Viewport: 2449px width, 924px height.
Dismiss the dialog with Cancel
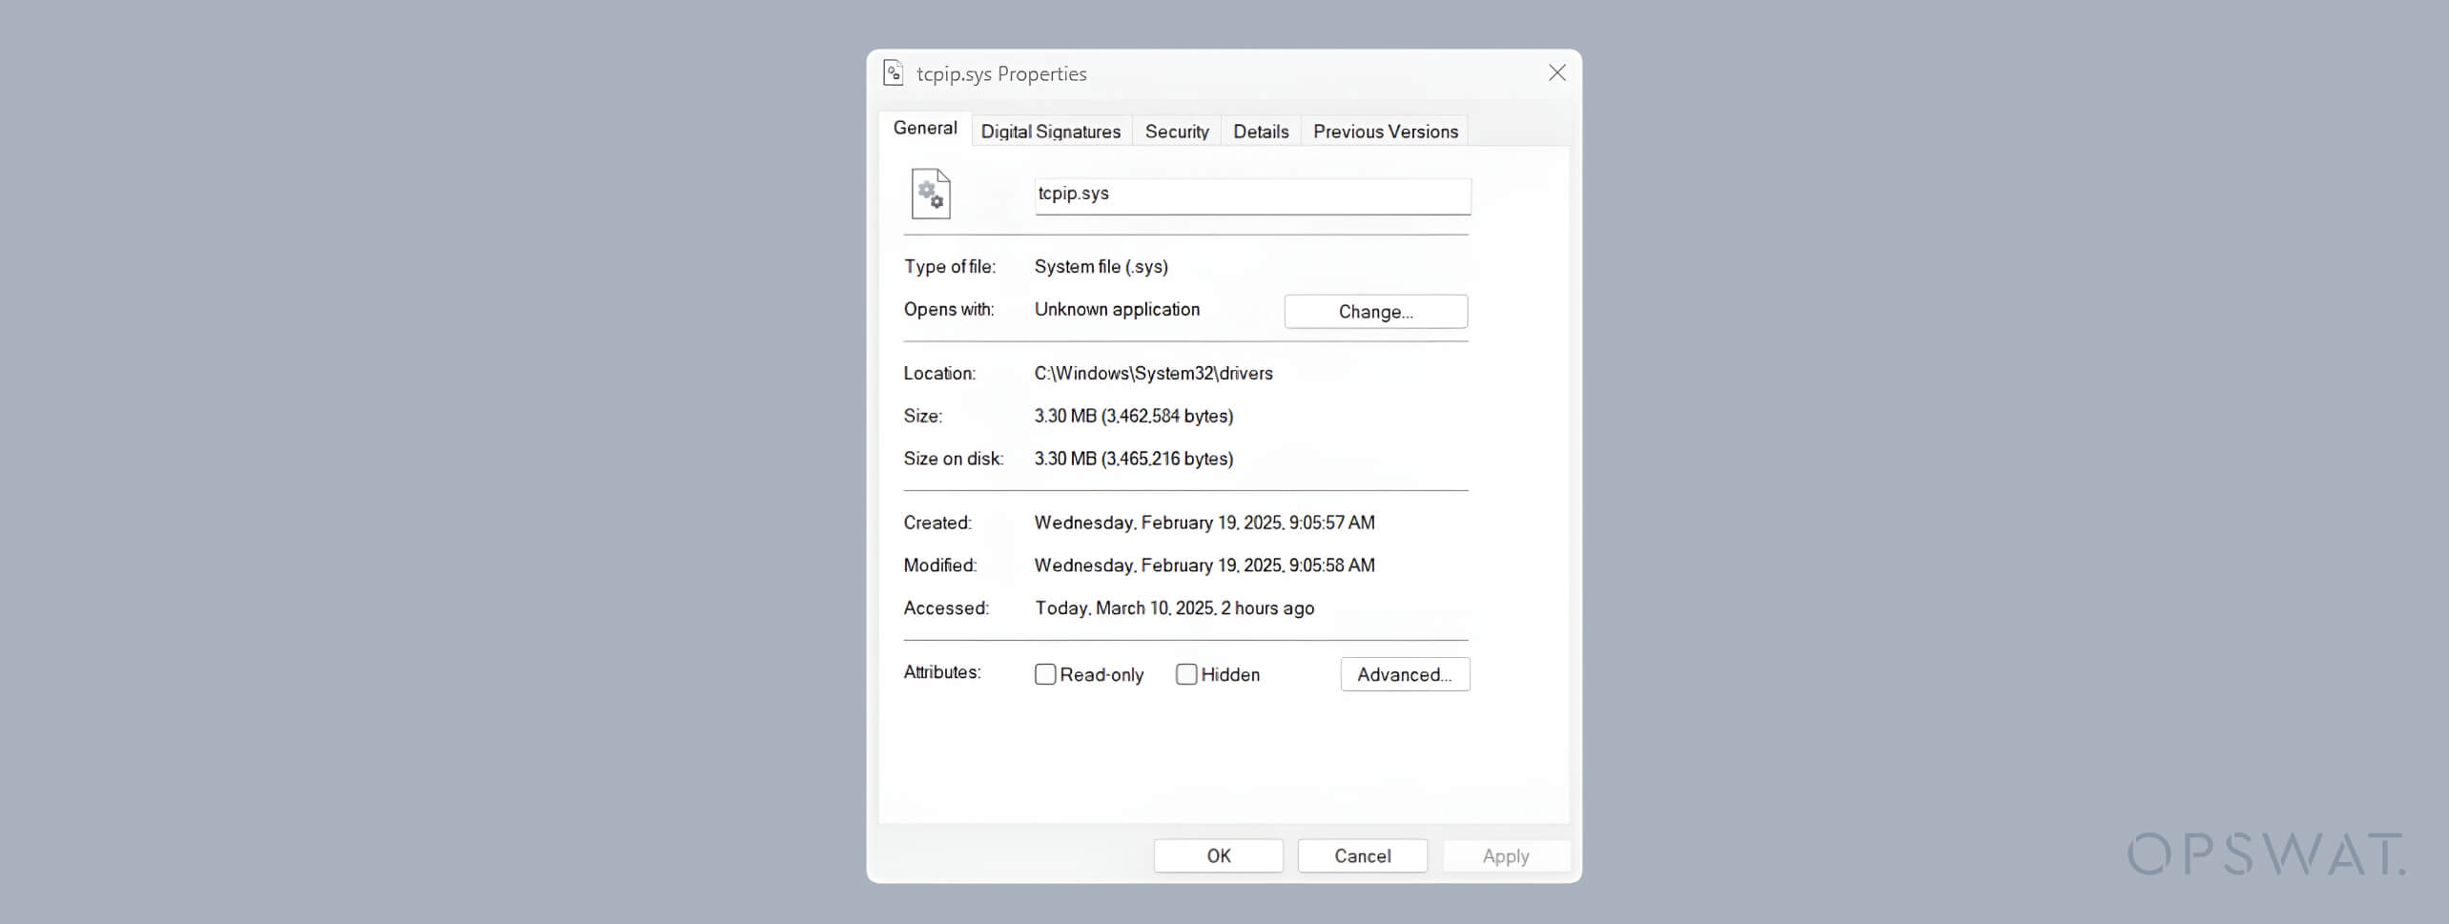(1362, 855)
